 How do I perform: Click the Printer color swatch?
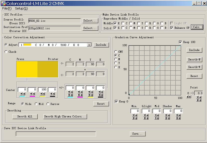coord(48,69)
